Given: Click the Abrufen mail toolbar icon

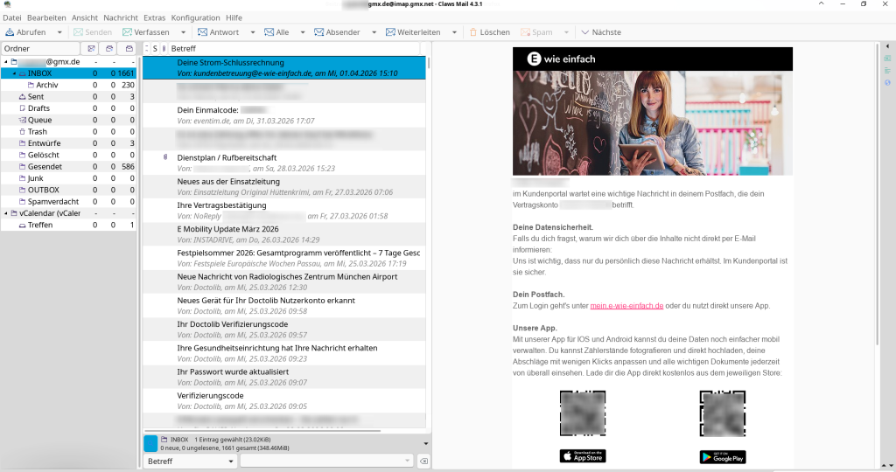Looking at the screenshot, I should click(10, 32).
